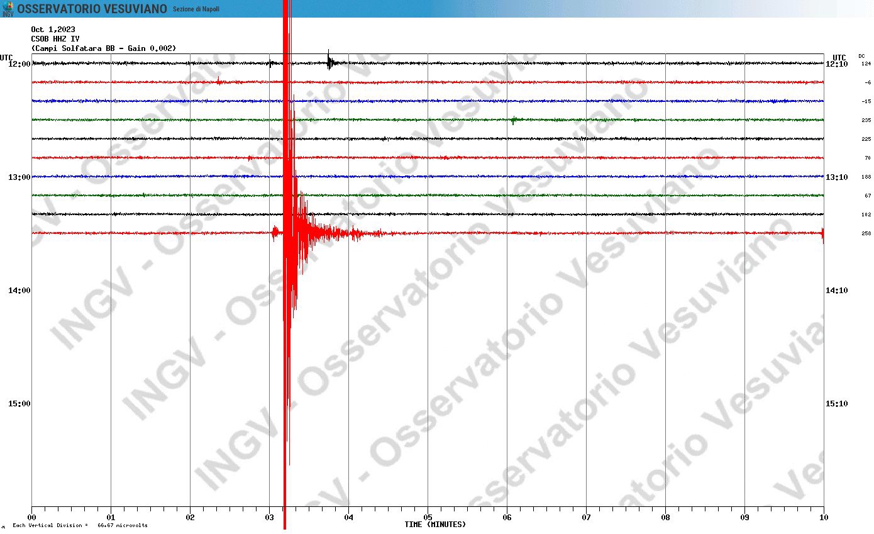Screen dimensions: 874x534
Task: Click the INGV logo icon
Action: 8,8
